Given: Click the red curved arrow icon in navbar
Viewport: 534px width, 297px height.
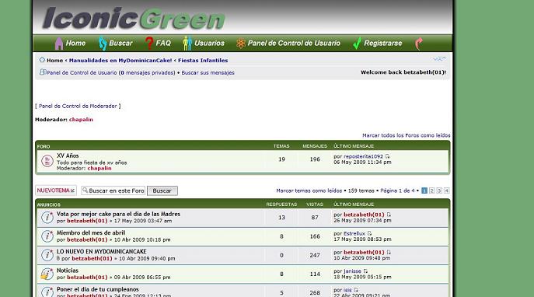Looking at the screenshot, I should (419, 44).
